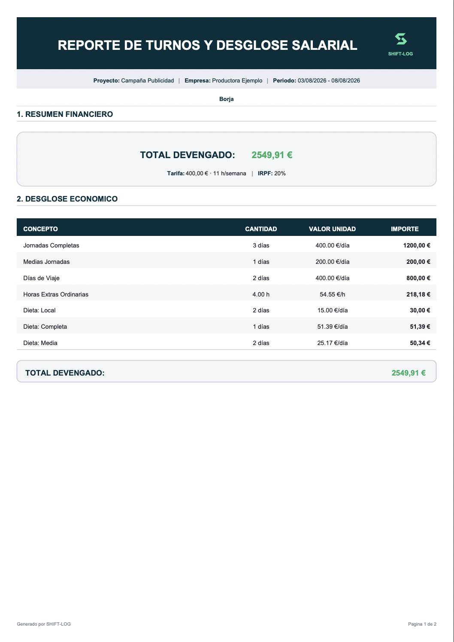Select the 'Productora Ejemplo' company name
This screenshot has width=454, height=642.
[x=237, y=81]
